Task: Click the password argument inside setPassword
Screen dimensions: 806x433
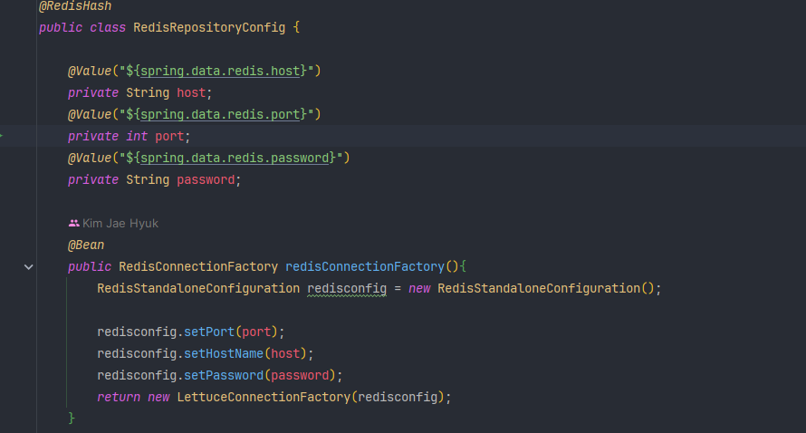Action: [300, 375]
